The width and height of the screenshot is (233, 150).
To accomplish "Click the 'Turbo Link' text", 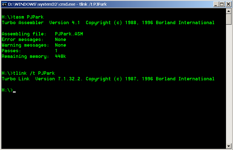I will [x=16, y=79].
